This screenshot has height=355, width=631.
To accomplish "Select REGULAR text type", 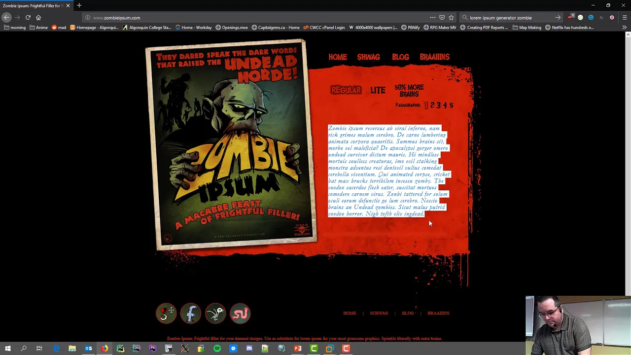I will click(346, 90).
